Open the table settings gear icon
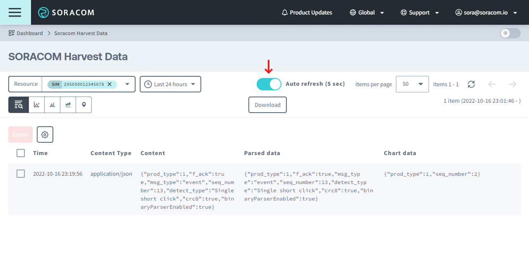This screenshot has width=529, height=264. pos(45,134)
